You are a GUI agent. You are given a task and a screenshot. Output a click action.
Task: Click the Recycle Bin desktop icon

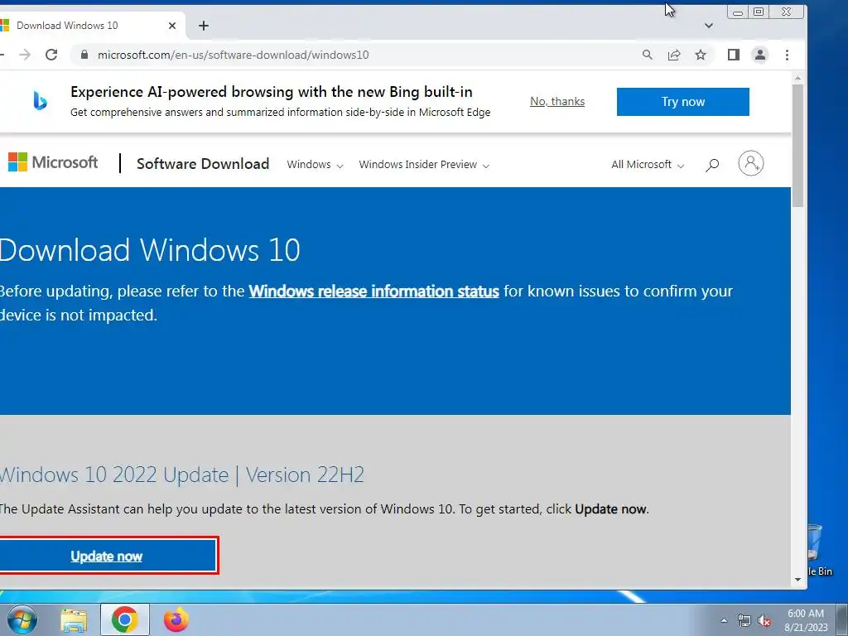click(818, 549)
